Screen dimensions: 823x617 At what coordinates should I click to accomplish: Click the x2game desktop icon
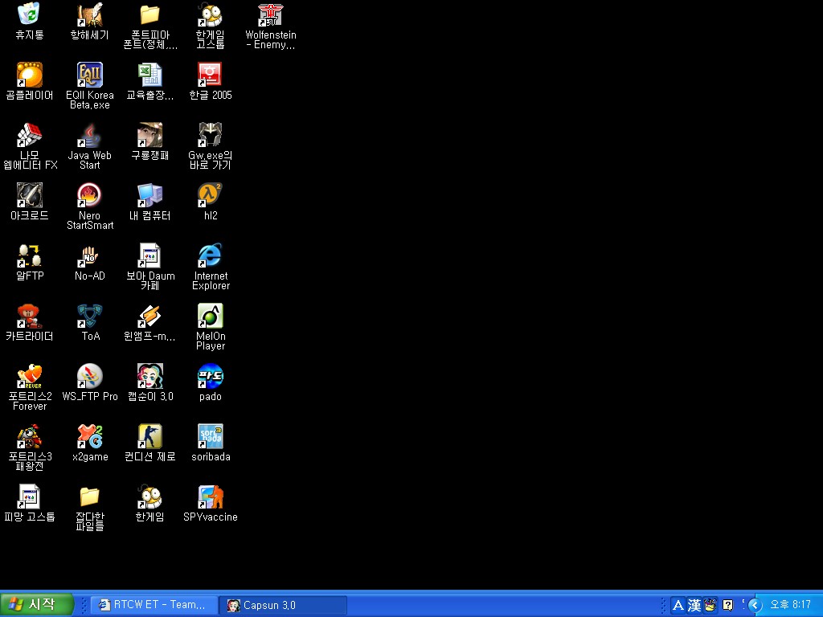click(x=89, y=436)
